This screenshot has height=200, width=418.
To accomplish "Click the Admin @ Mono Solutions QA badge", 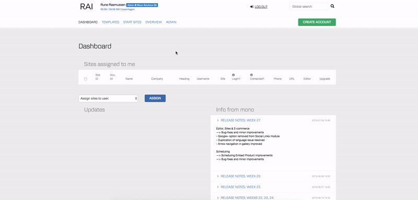I will [142, 5].
